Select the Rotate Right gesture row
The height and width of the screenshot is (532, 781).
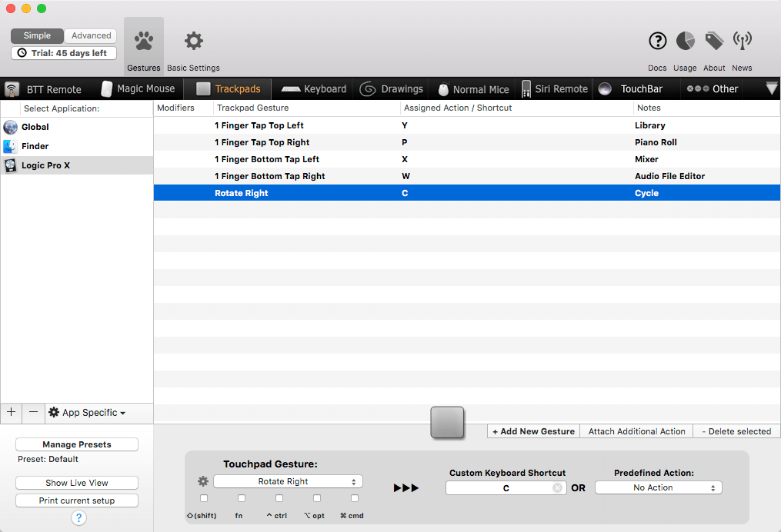coord(467,193)
